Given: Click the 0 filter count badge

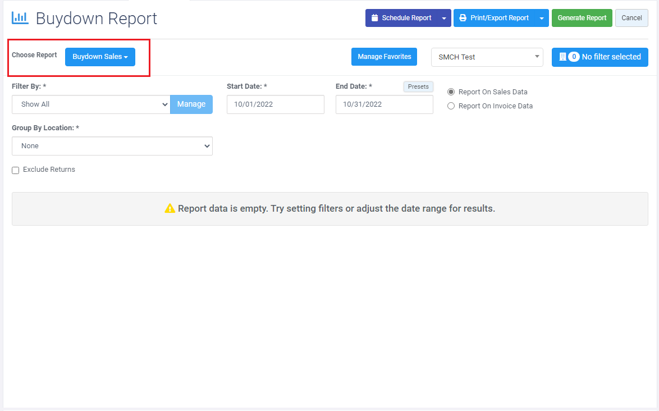Looking at the screenshot, I should coord(574,57).
